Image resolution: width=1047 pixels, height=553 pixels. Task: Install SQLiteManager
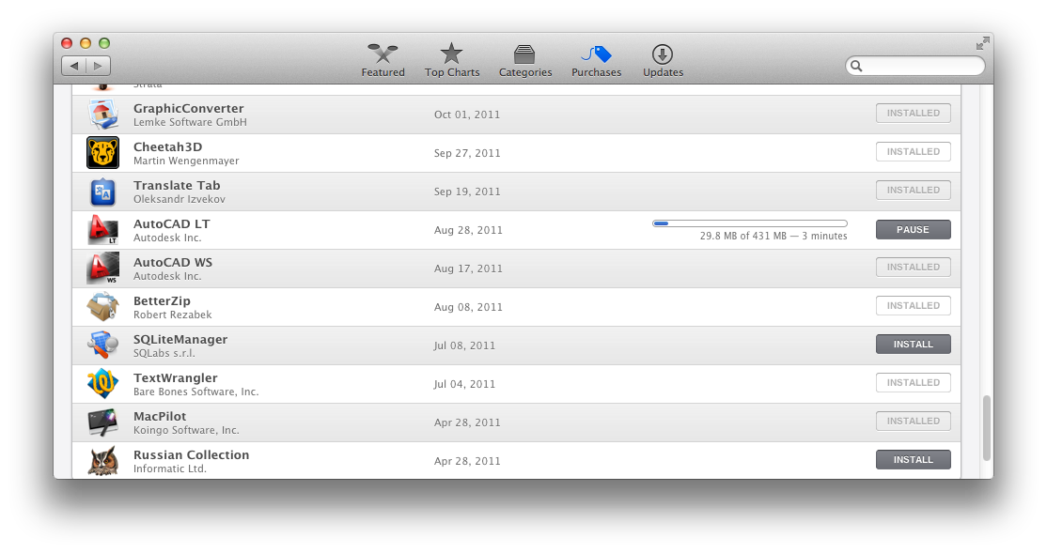click(913, 345)
